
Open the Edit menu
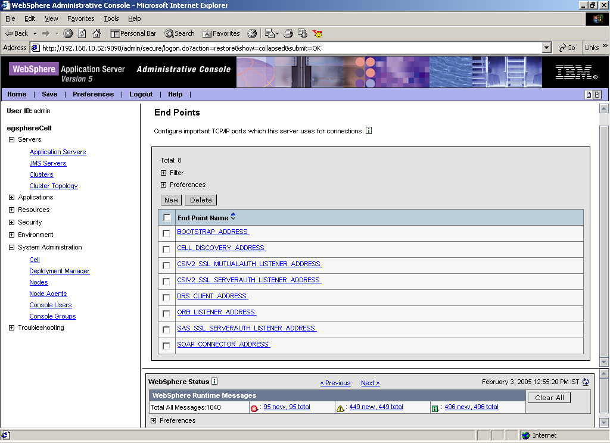pos(30,18)
